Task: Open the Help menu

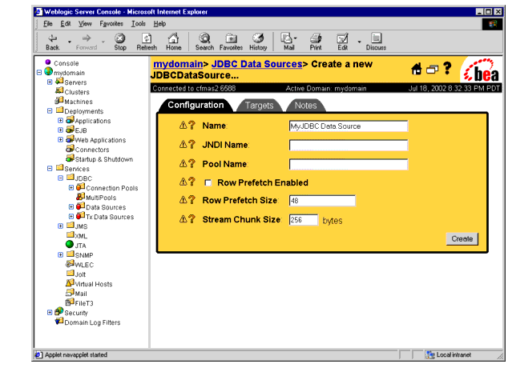Action: coord(159,24)
